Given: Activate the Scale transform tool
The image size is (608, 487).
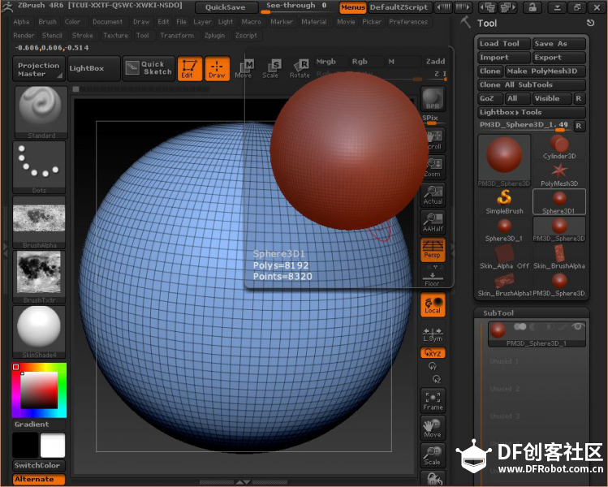Looking at the screenshot, I should click(x=271, y=69).
